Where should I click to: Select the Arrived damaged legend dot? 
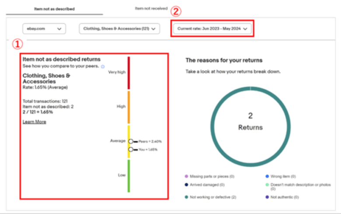187,185
